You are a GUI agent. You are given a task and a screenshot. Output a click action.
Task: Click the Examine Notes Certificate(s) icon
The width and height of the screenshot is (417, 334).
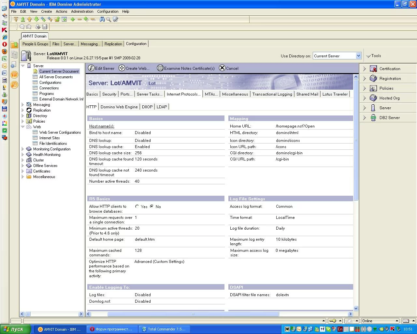[x=160, y=68]
